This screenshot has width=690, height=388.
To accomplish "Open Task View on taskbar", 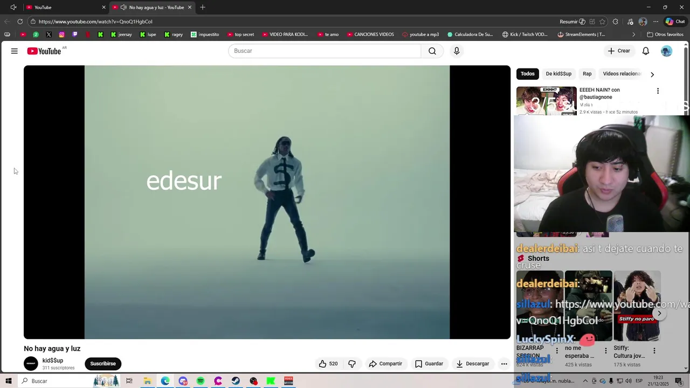I will click(x=129, y=381).
